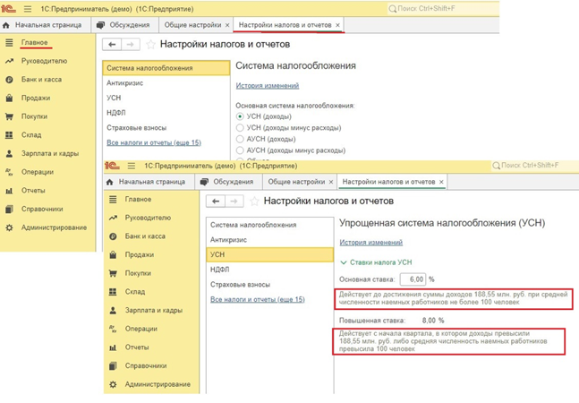Open История изменений link in front window
Screen dimensions: 579x403
point(371,243)
